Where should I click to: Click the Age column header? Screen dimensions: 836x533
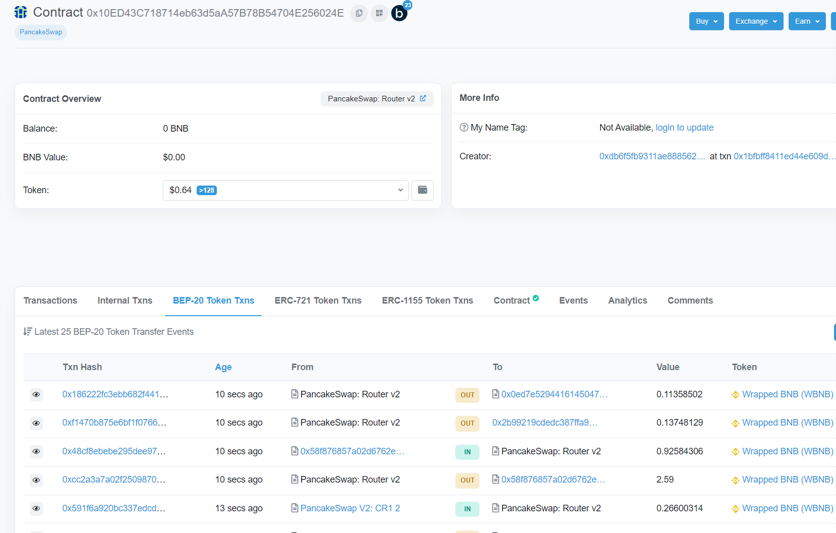tap(223, 367)
